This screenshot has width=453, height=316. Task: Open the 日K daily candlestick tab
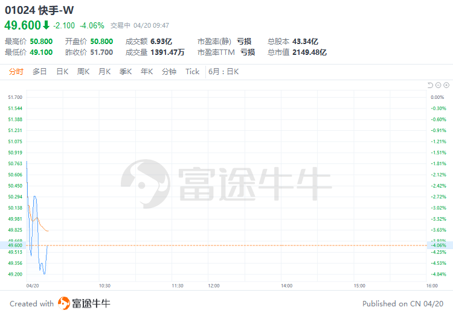coord(62,72)
